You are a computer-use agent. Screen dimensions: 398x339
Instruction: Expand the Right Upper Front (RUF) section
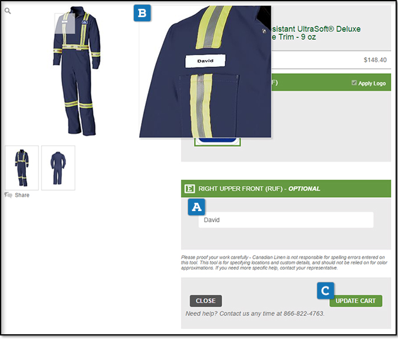pyautogui.click(x=259, y=189)
